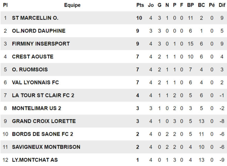Viewport: 227px width, 166px height.
Task: Click the Dif column header
Action: [221, 5]
